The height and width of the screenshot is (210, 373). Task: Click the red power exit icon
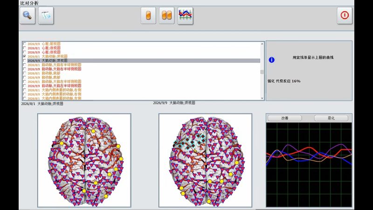tap(345, 15)
